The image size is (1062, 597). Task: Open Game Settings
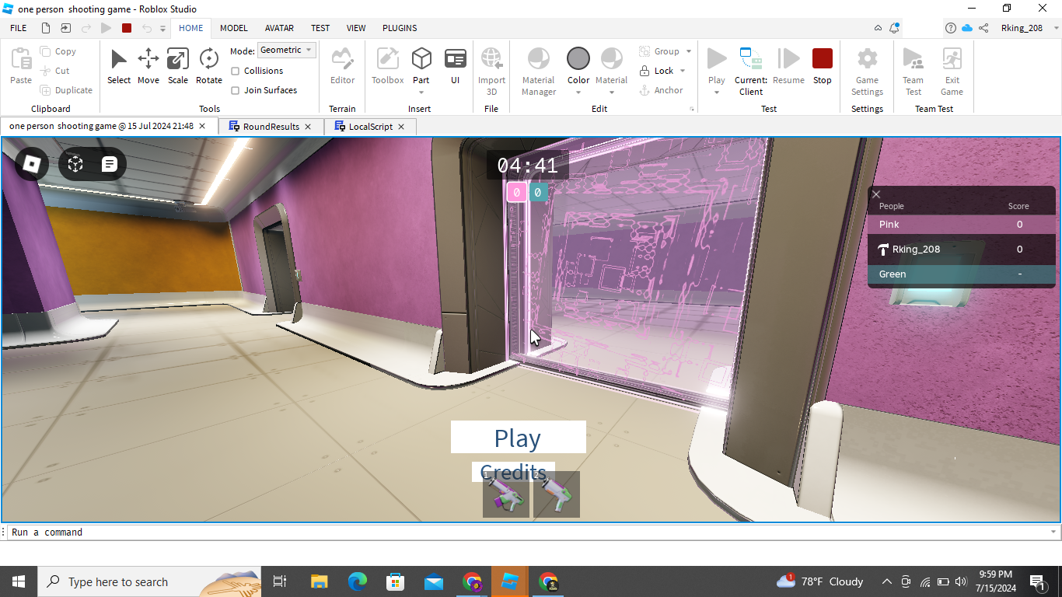tap(867, 72)
